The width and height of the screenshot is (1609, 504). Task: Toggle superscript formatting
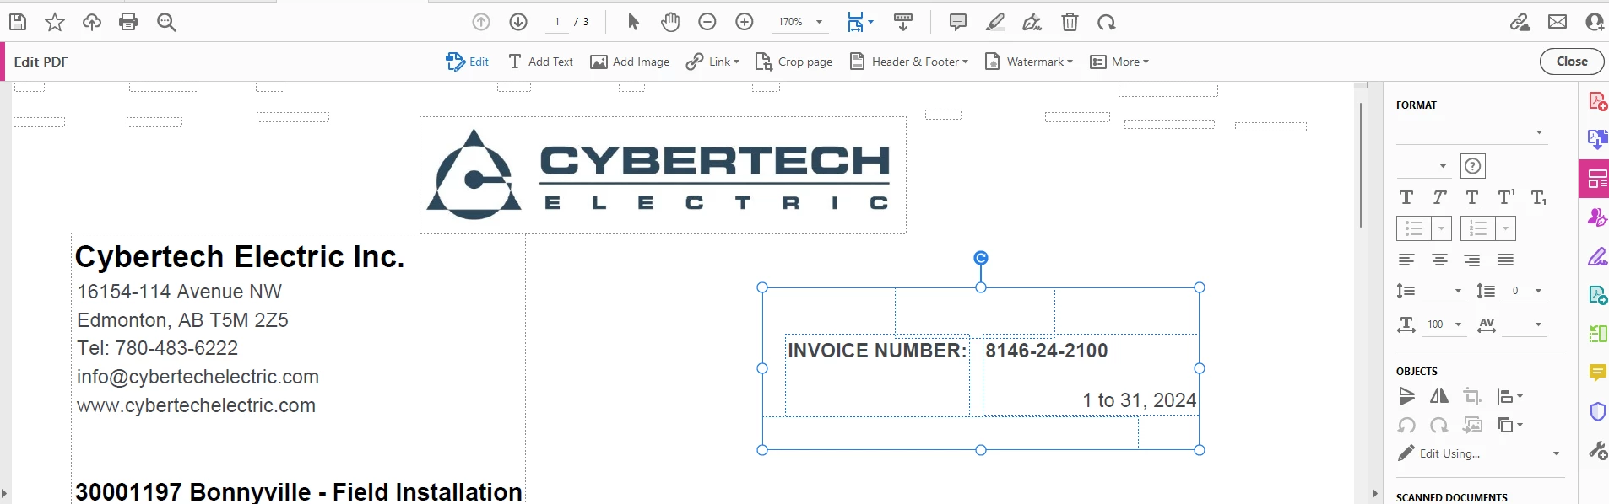(x=1506, y=198)
